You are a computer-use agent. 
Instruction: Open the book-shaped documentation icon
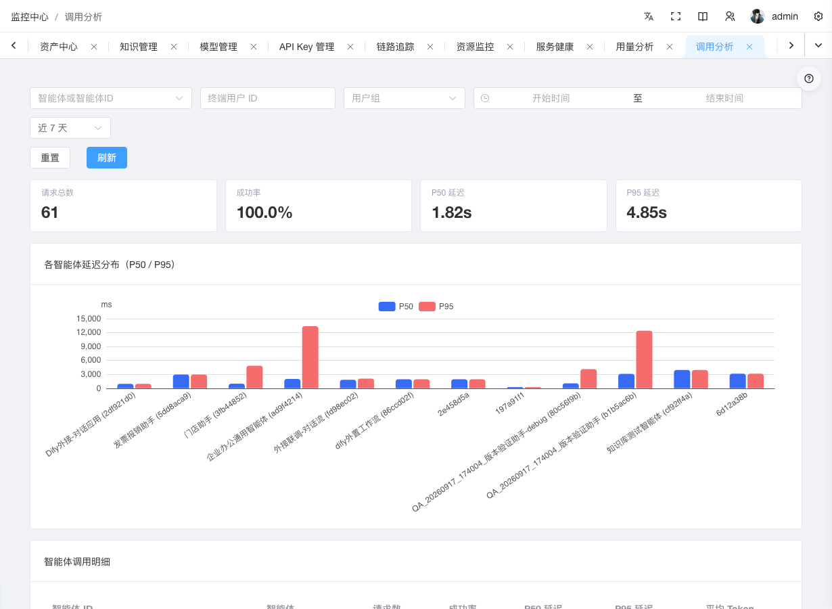(703, 16)
